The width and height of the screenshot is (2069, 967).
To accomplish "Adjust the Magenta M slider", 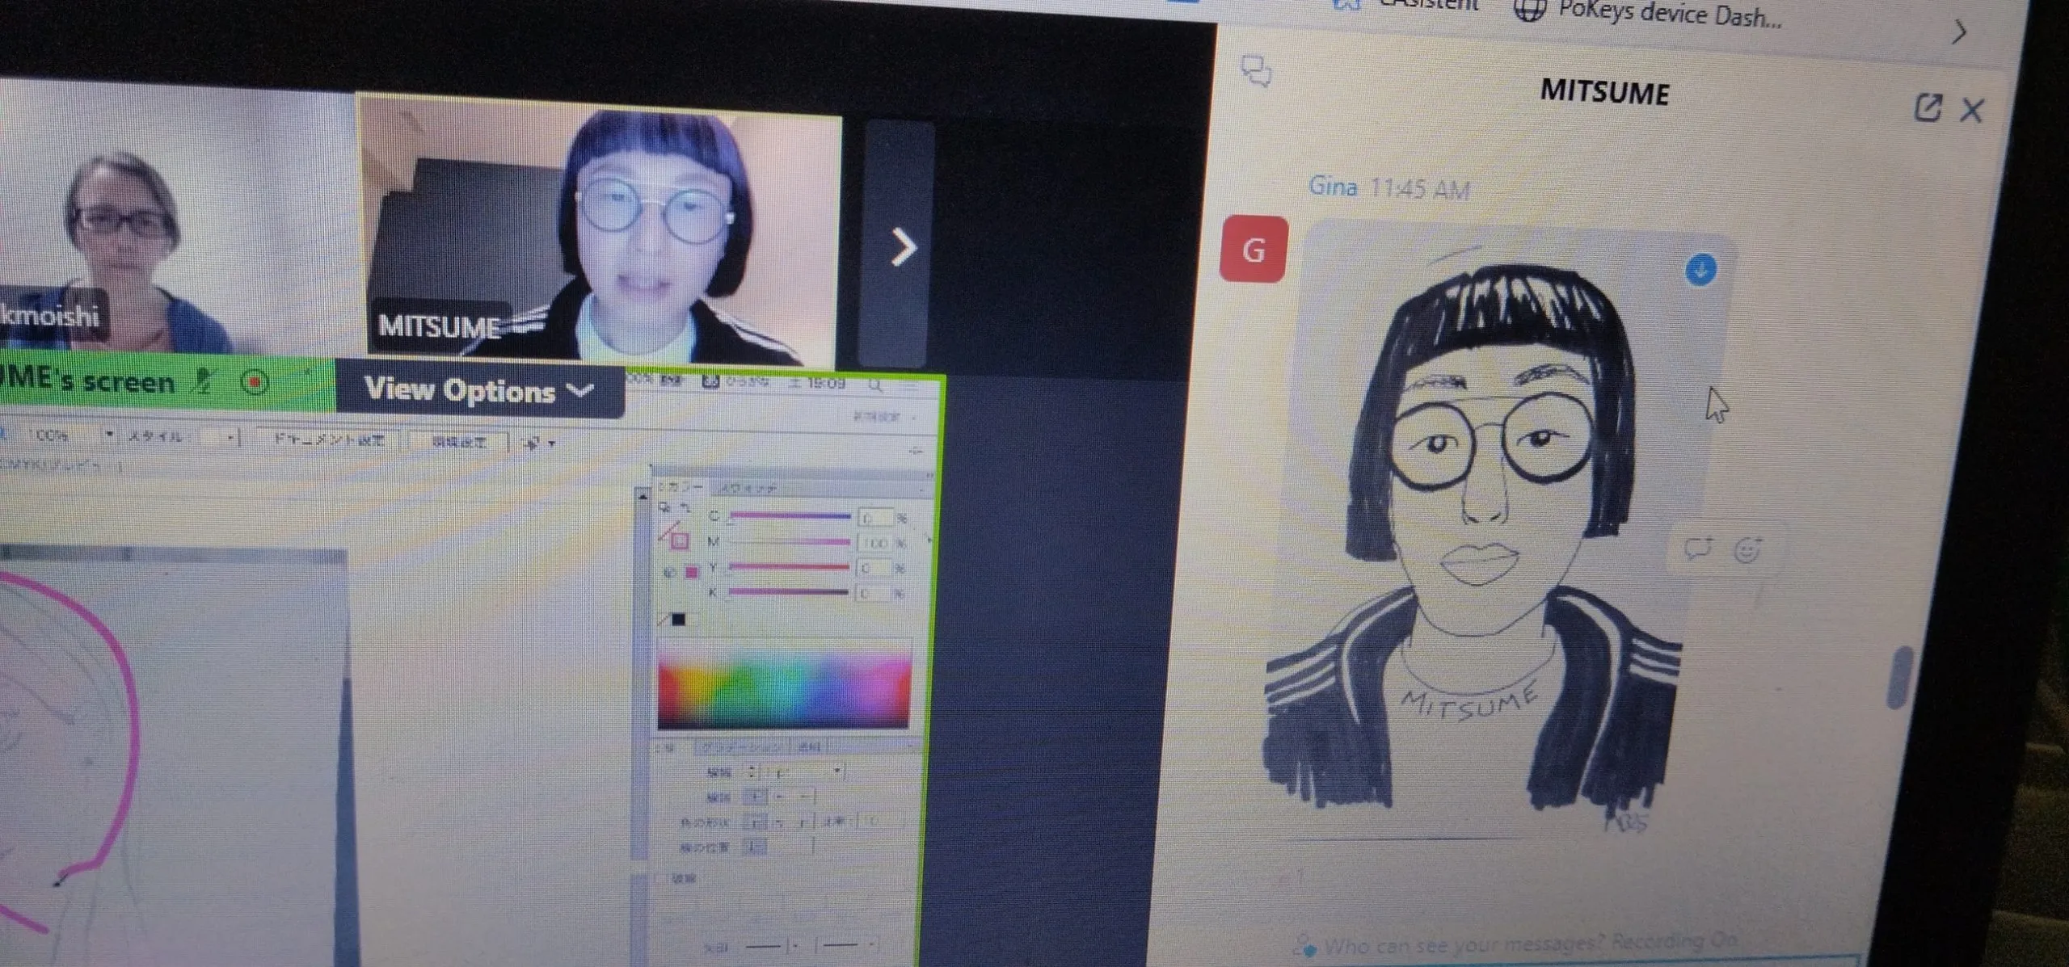I will pyautogui.click(x=788, y=542).
